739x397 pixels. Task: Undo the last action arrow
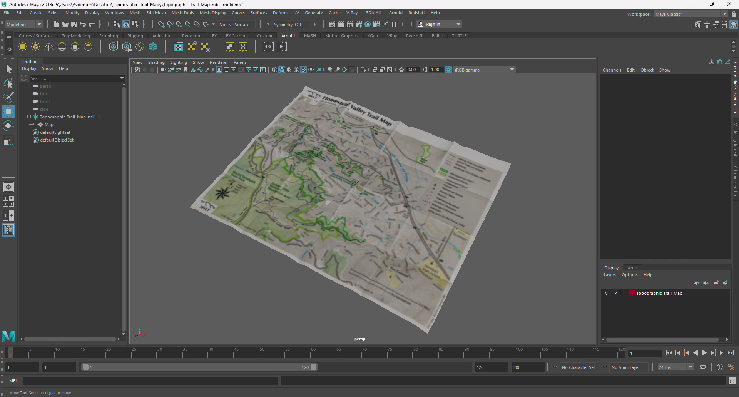(x=82, y=24)
